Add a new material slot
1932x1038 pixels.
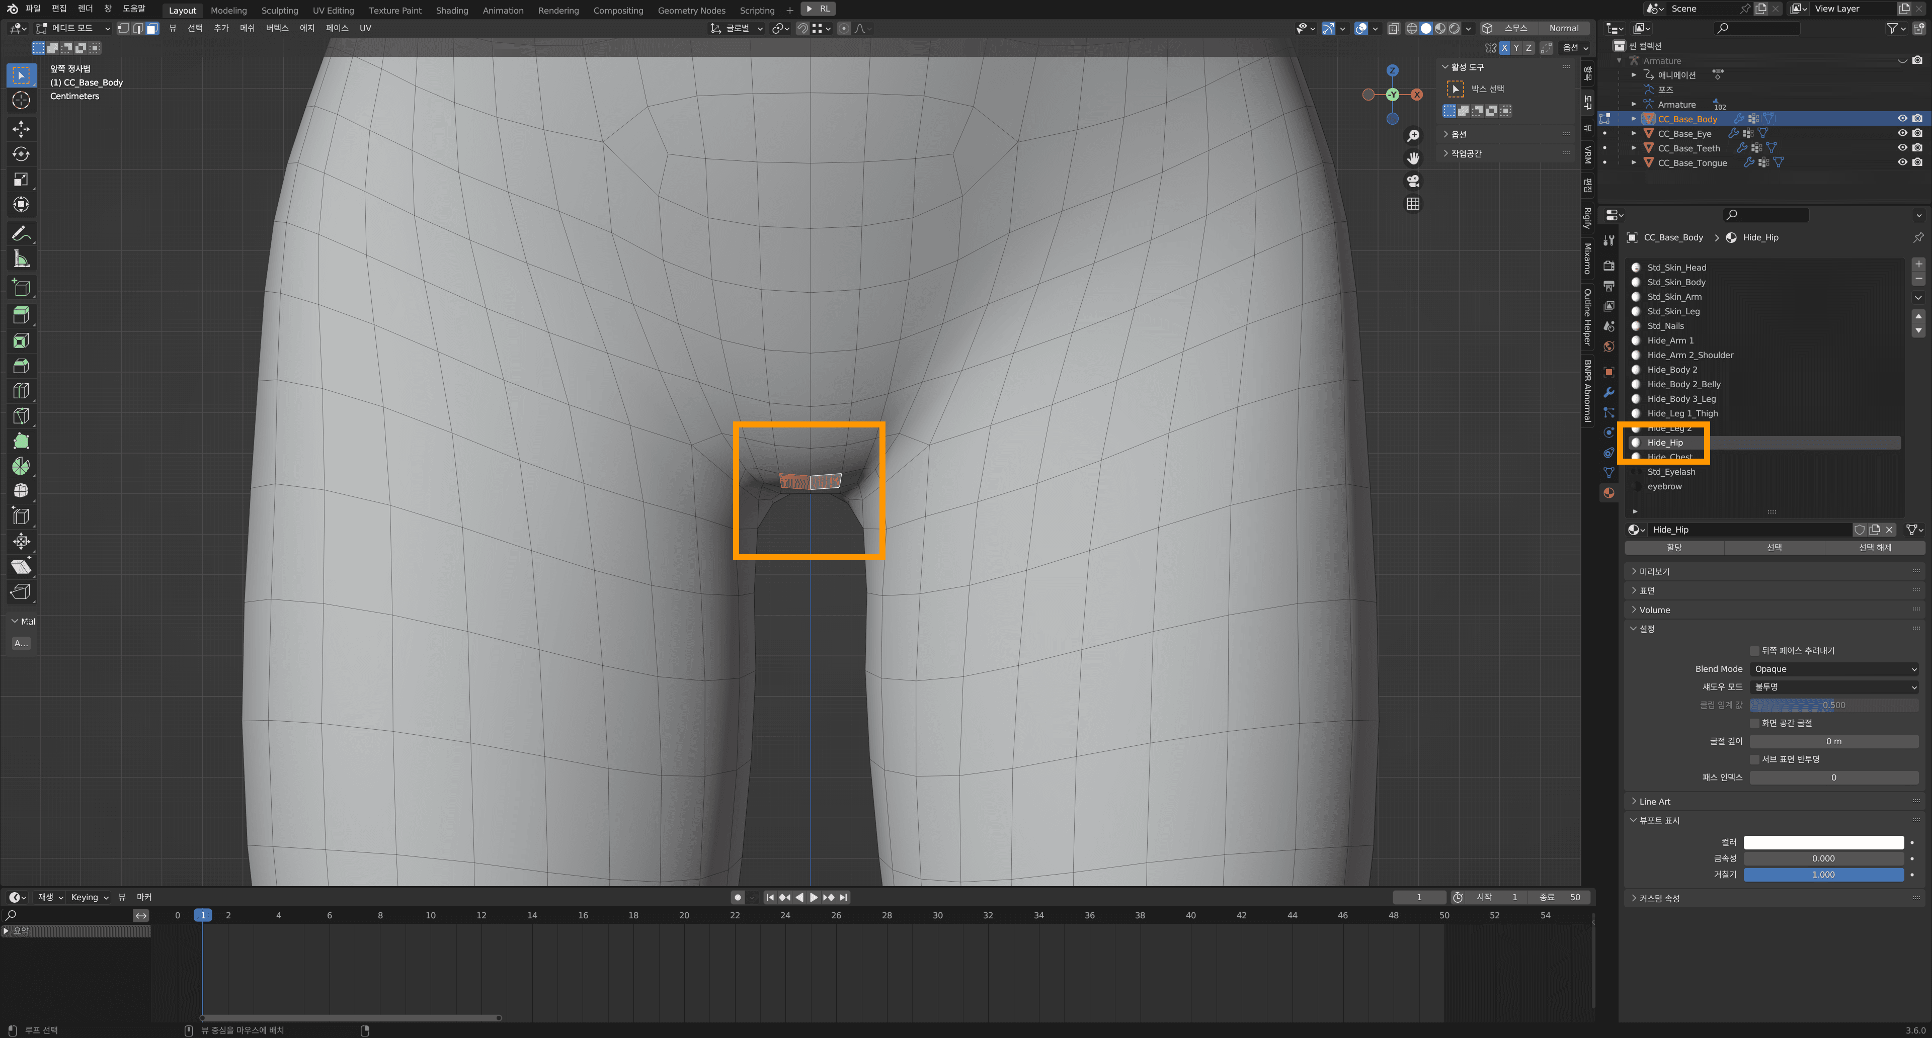click(x=1918, y=264)
